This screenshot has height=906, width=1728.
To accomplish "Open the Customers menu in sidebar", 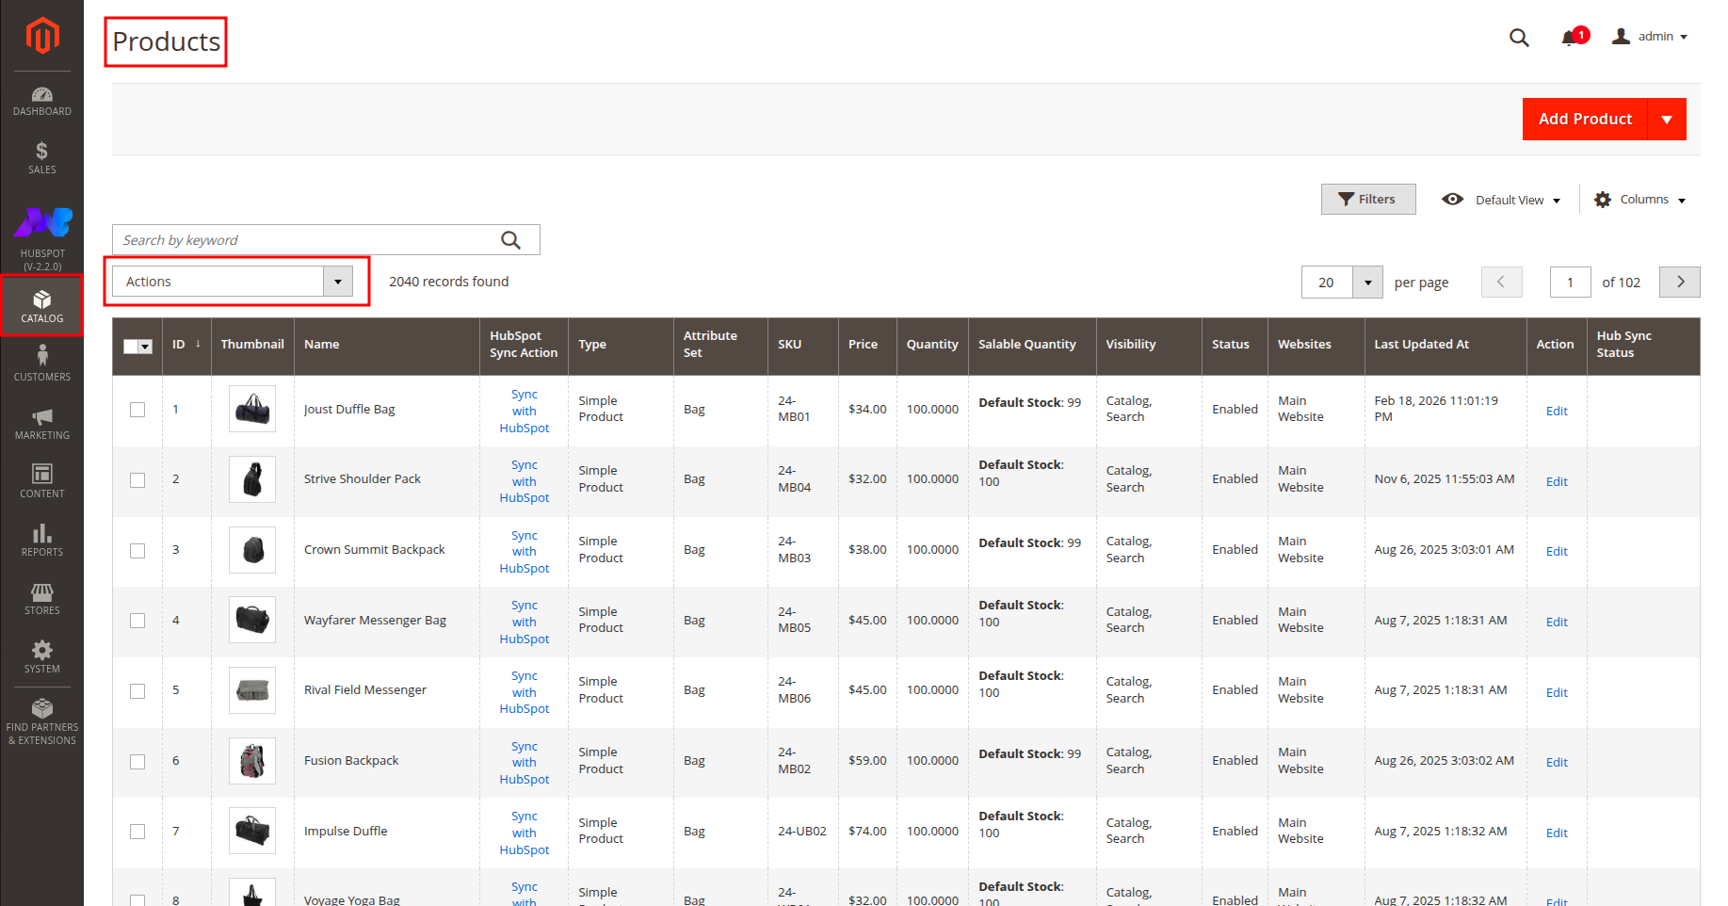I will coord(42,364).
